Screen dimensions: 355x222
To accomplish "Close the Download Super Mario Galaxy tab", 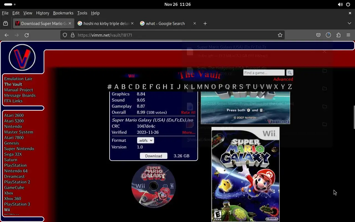I will [x=70, y=24].
